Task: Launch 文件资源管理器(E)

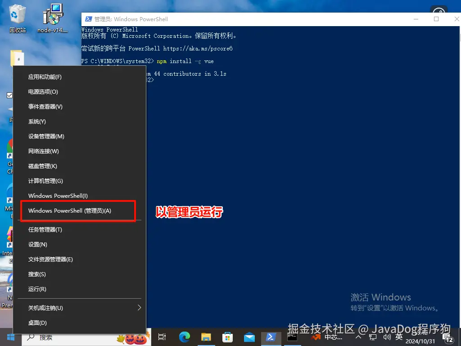Action: pos(79,259)
